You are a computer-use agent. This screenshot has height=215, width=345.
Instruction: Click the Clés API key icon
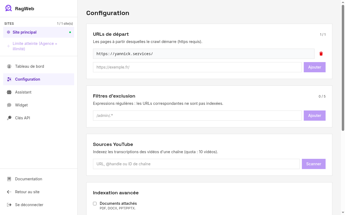tap(9, 118)
